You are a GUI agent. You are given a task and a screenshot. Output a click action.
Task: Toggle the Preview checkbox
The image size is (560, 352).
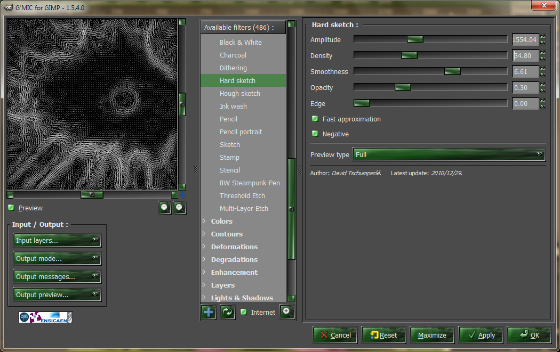11,208
